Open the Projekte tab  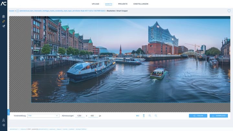click(123, 4)
